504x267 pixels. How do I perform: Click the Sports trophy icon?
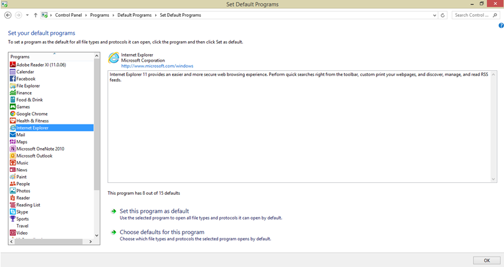click(13, 219)
